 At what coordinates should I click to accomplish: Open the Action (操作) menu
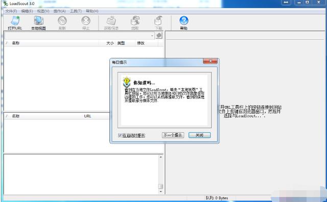(59, 11)
